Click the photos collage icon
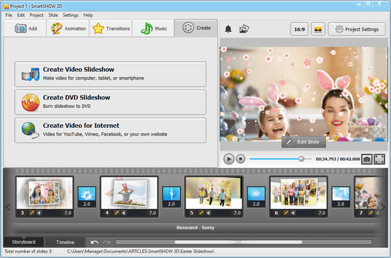391x258 pixels. point(244,29)
